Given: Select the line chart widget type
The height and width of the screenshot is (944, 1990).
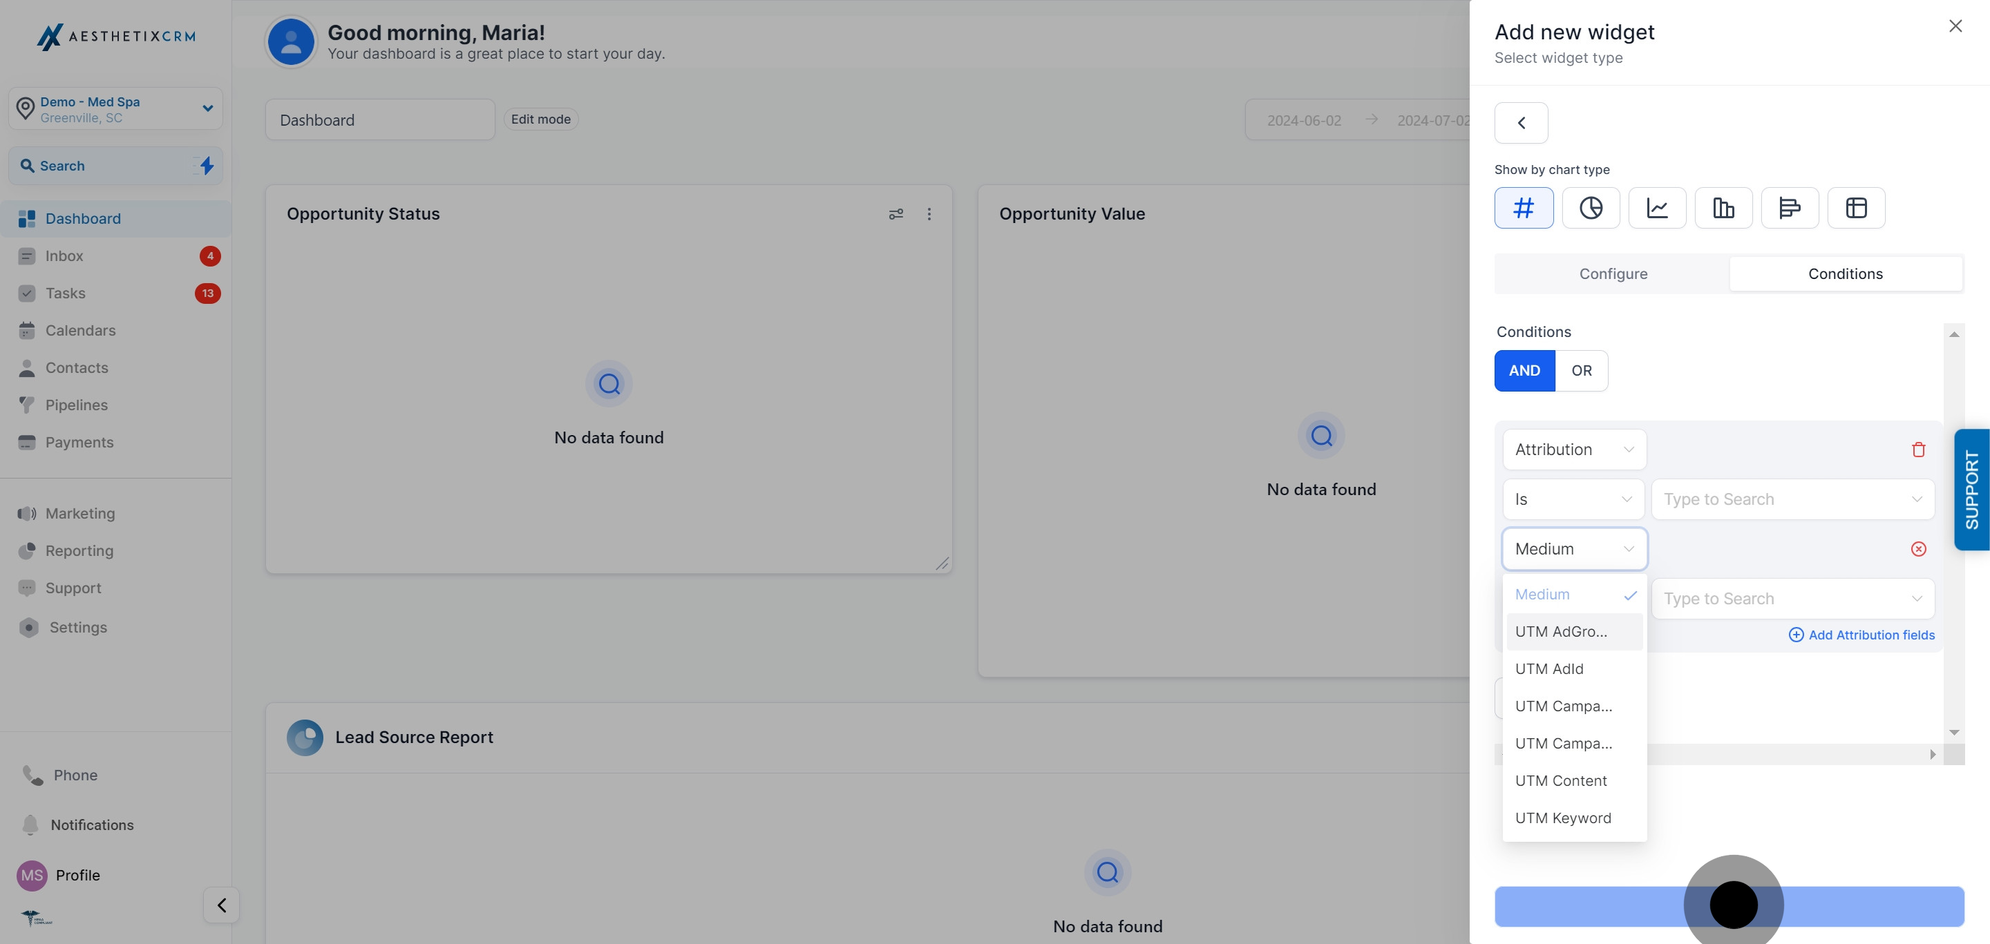Looking at the screenshot, I should point(1657,208).
